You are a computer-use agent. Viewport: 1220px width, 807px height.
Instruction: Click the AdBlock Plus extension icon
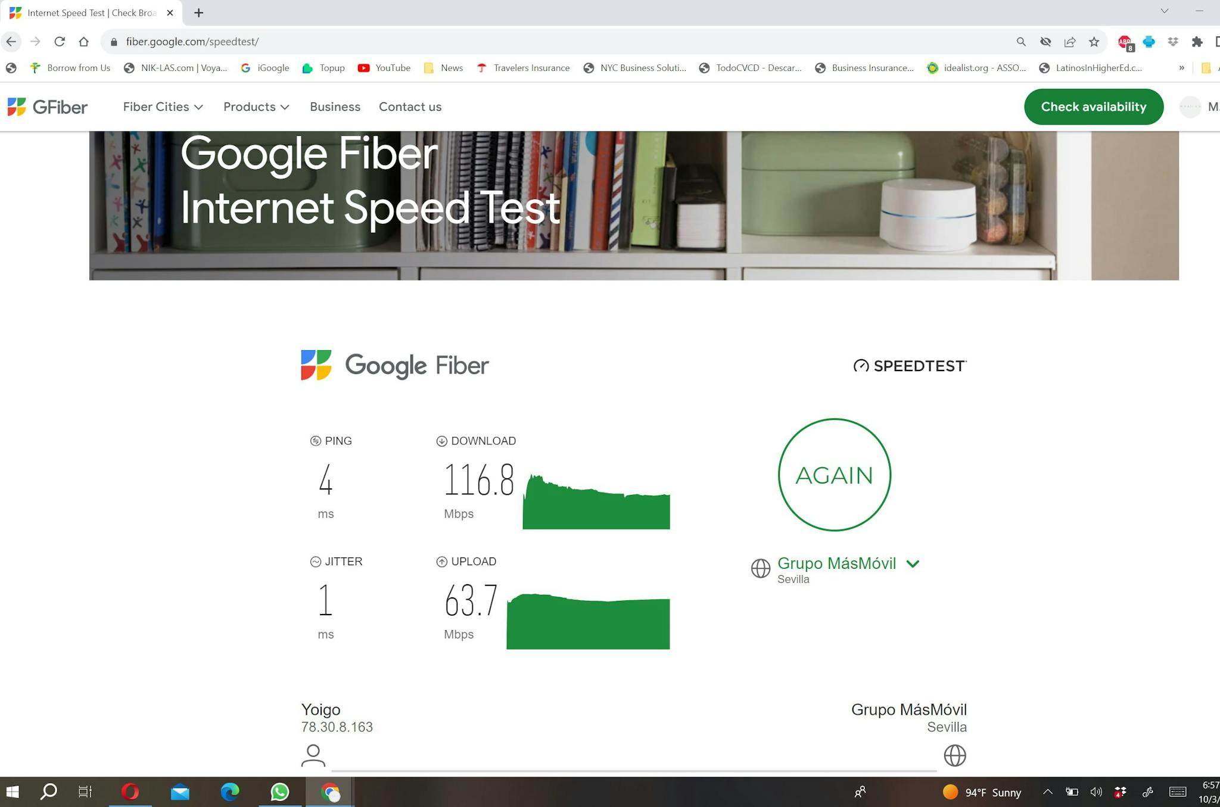click(1125, 42)
